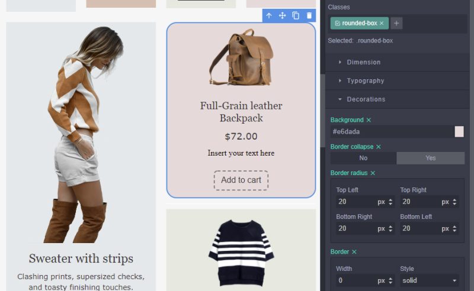Duplicate the selected backpack card
474x291 pixels.
pos(296,15)
